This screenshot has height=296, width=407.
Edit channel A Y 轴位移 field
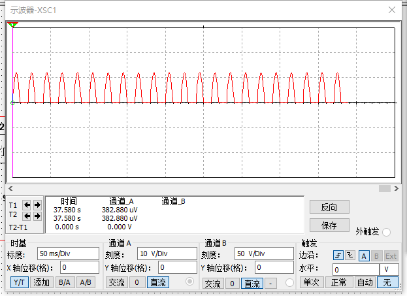click(x=177, y=267)
